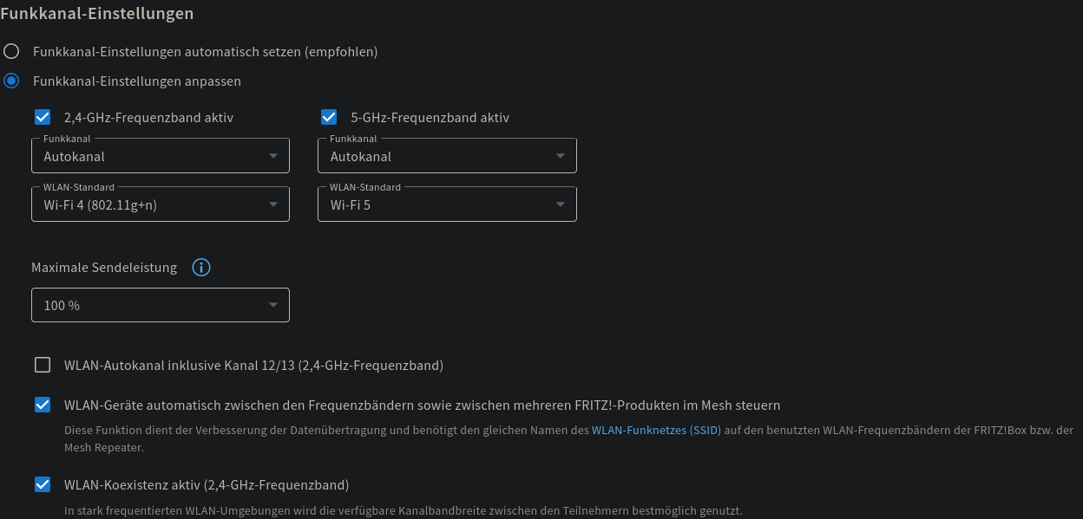Uncheck the 5-GHz-Frequenzband aktiv option

pyautogui.click(x=329, y=116)
